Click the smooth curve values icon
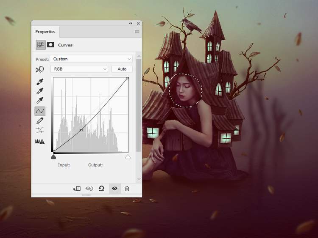This screenshot has width=318, height=238. point(40,130)
